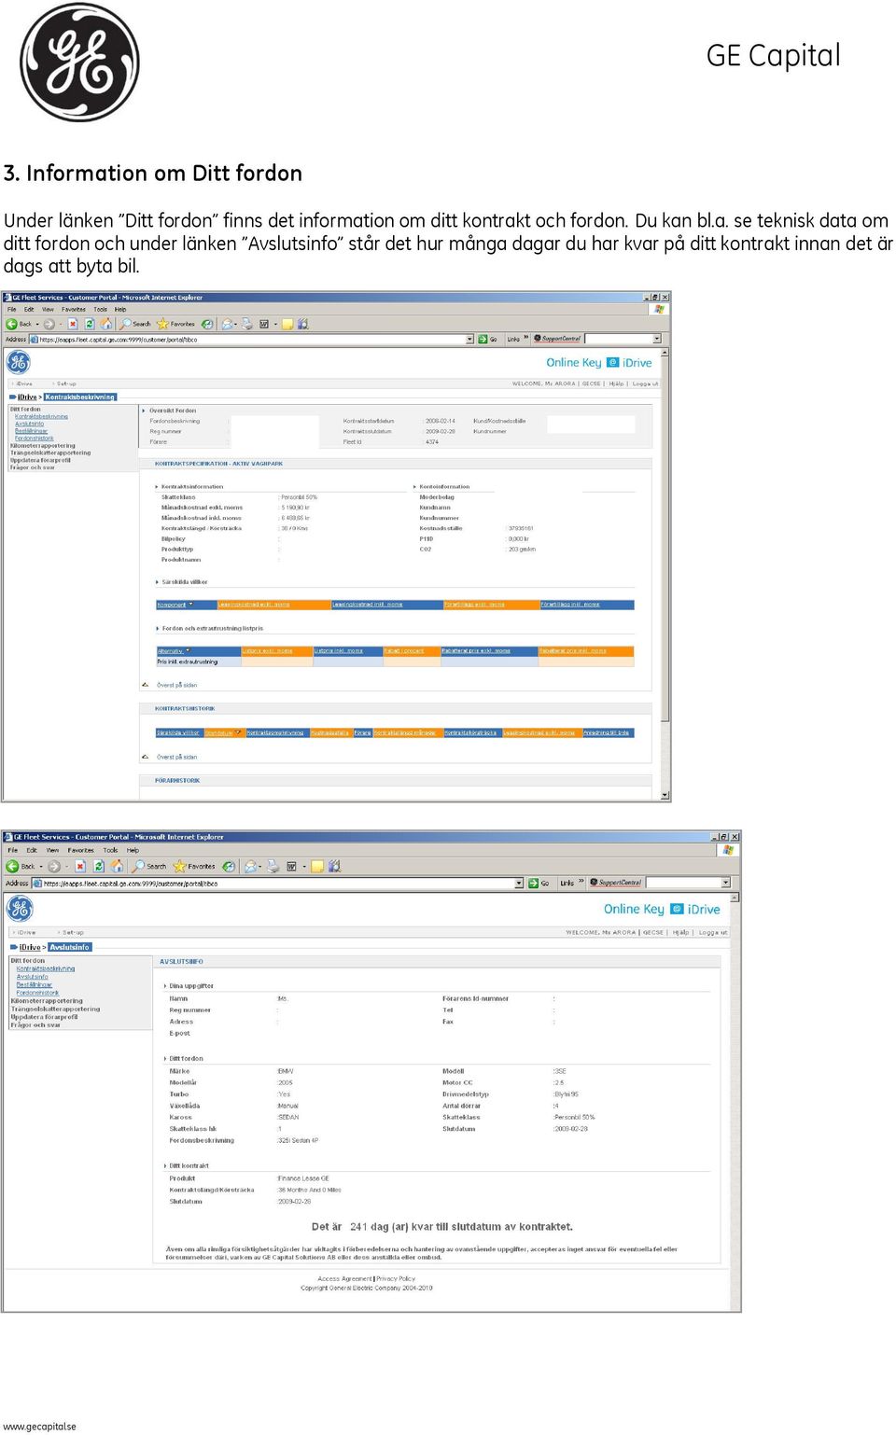This screenshot has width=896, height=1435.
Task: Click Mail icon in the Avslutsinfo browser window
Action: tap(251, 866)
